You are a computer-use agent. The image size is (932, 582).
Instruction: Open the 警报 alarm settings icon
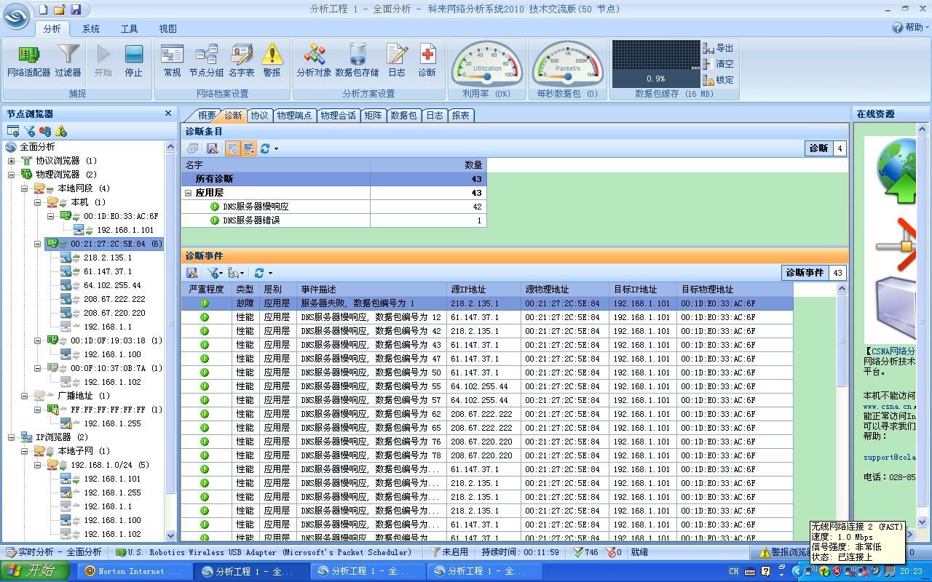pyautogui.click(x=272, y=60)
